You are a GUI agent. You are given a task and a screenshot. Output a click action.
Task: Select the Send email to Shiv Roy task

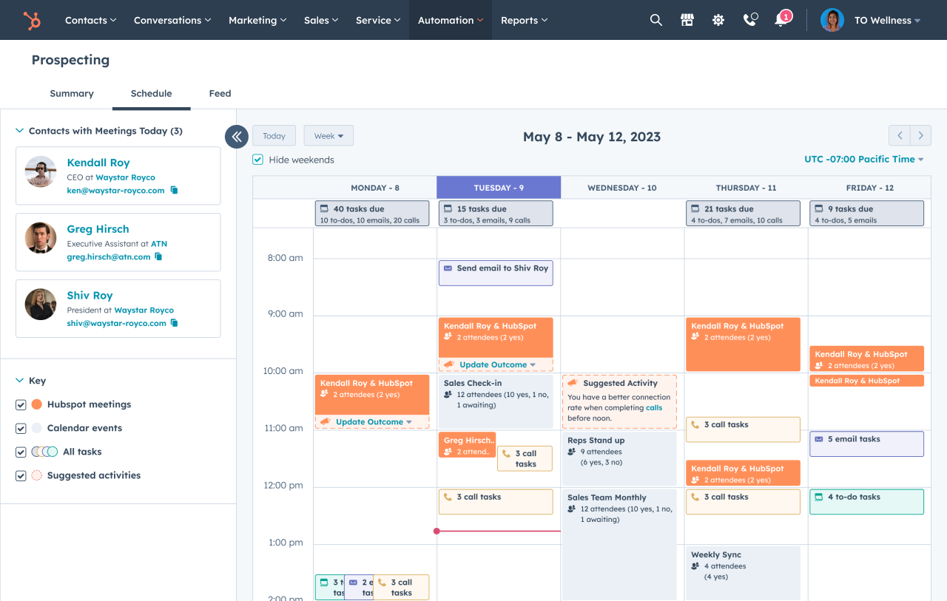[496, 273]
